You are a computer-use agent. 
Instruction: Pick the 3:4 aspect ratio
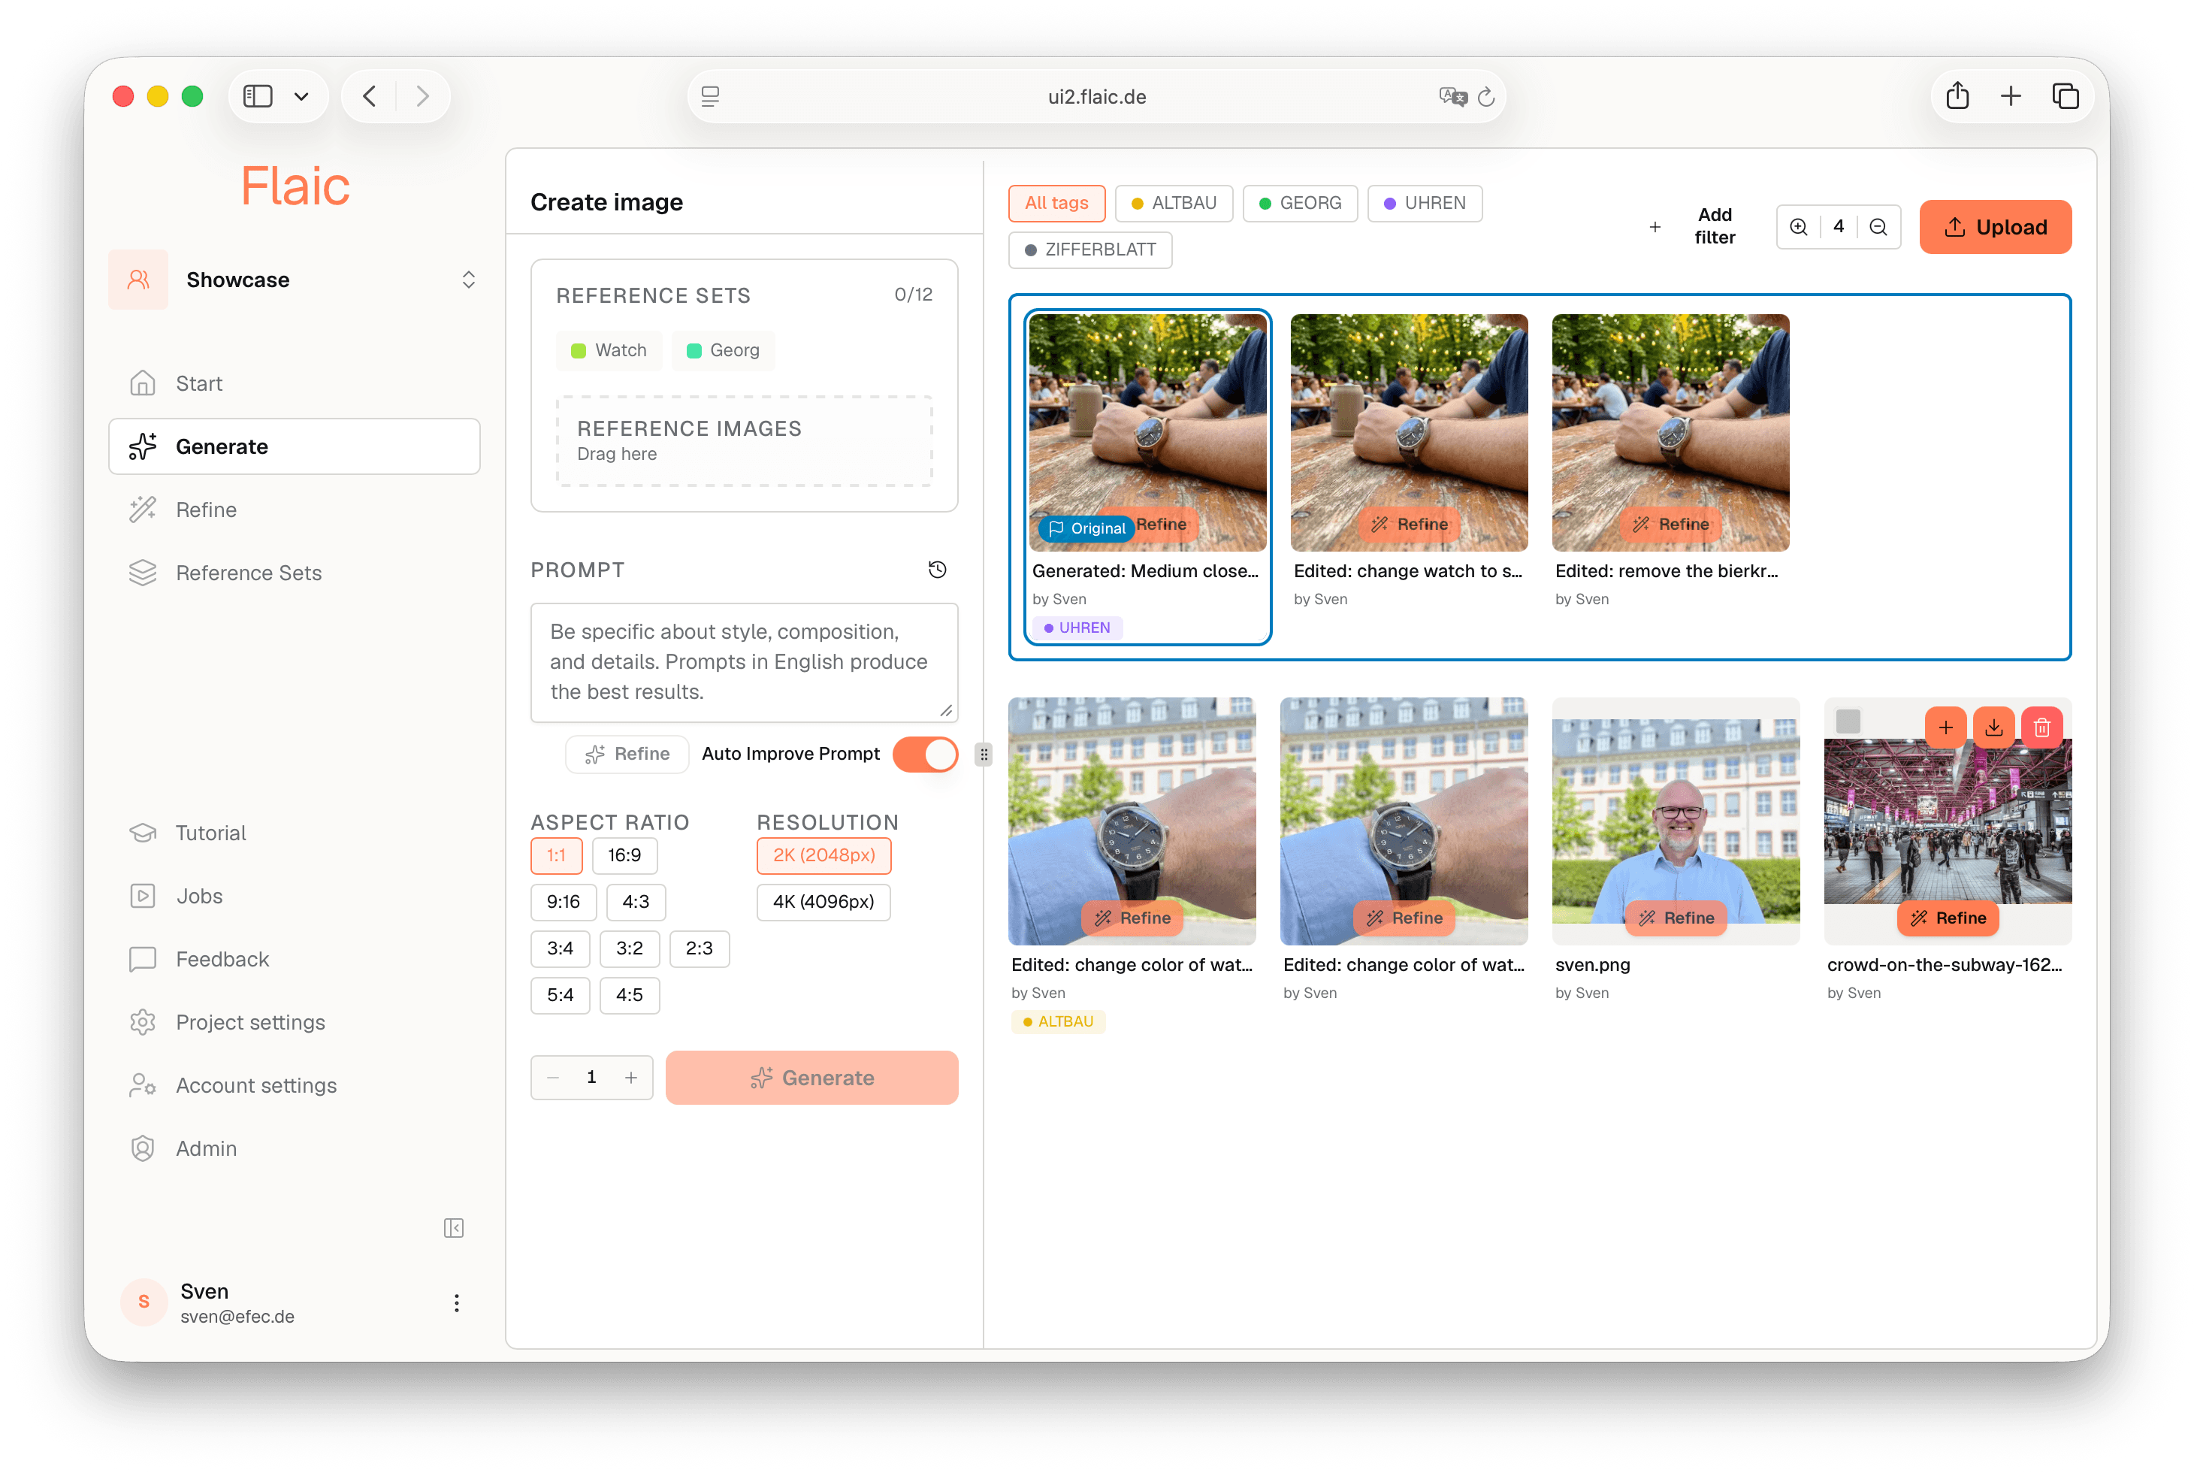tap(561, 948)
